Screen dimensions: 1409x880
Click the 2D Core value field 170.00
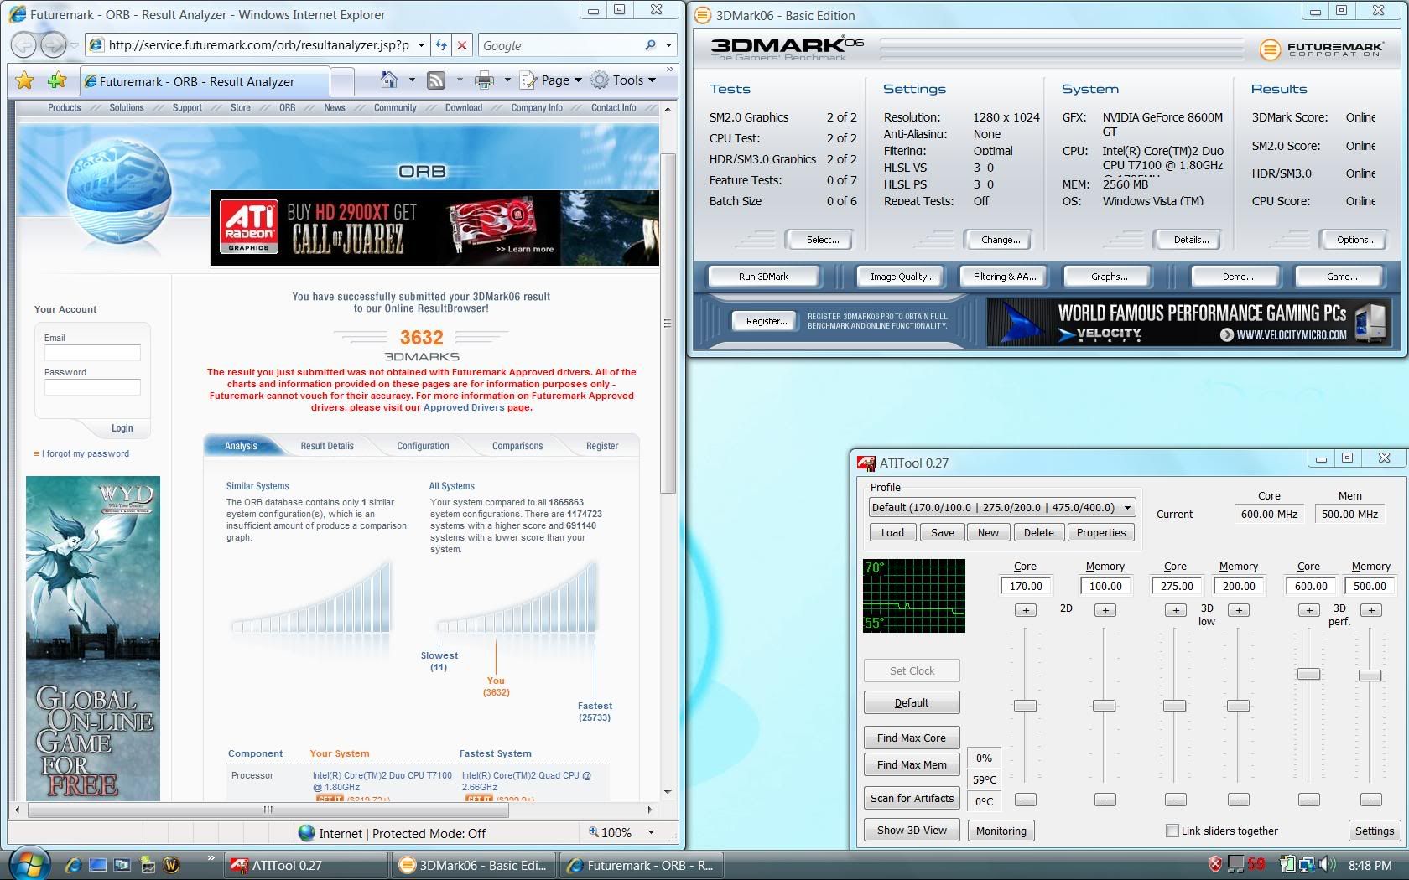coord(1026,586)
